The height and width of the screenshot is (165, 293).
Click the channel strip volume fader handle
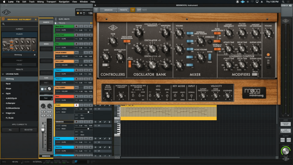[43, 128]
